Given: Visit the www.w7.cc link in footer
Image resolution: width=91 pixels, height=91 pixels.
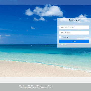Looking at the screenshot, I should tap(48, 88).
